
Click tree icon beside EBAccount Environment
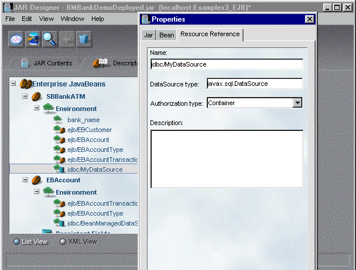click(x=49, y=192)
